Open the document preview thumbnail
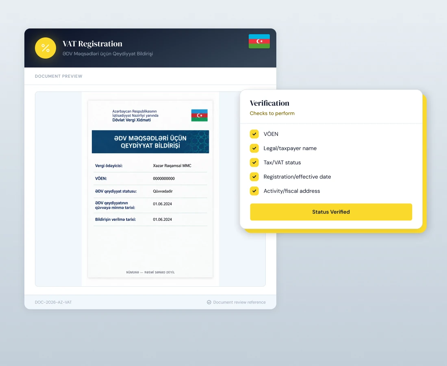Viewport: 447px width, 366px height. pos(150,189)
